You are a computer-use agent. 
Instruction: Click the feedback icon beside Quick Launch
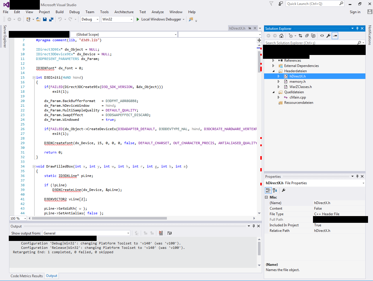click(x=281, y=4)
